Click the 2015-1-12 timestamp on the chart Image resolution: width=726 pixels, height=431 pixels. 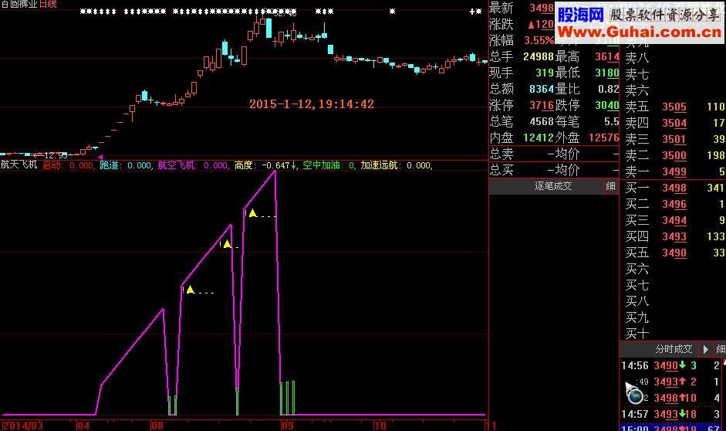[312, 104]
